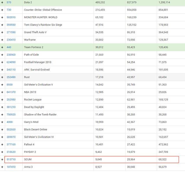Screen dimensions: 185x172
Task: Open app ID link 218620
Action: [x=11, y=152]
